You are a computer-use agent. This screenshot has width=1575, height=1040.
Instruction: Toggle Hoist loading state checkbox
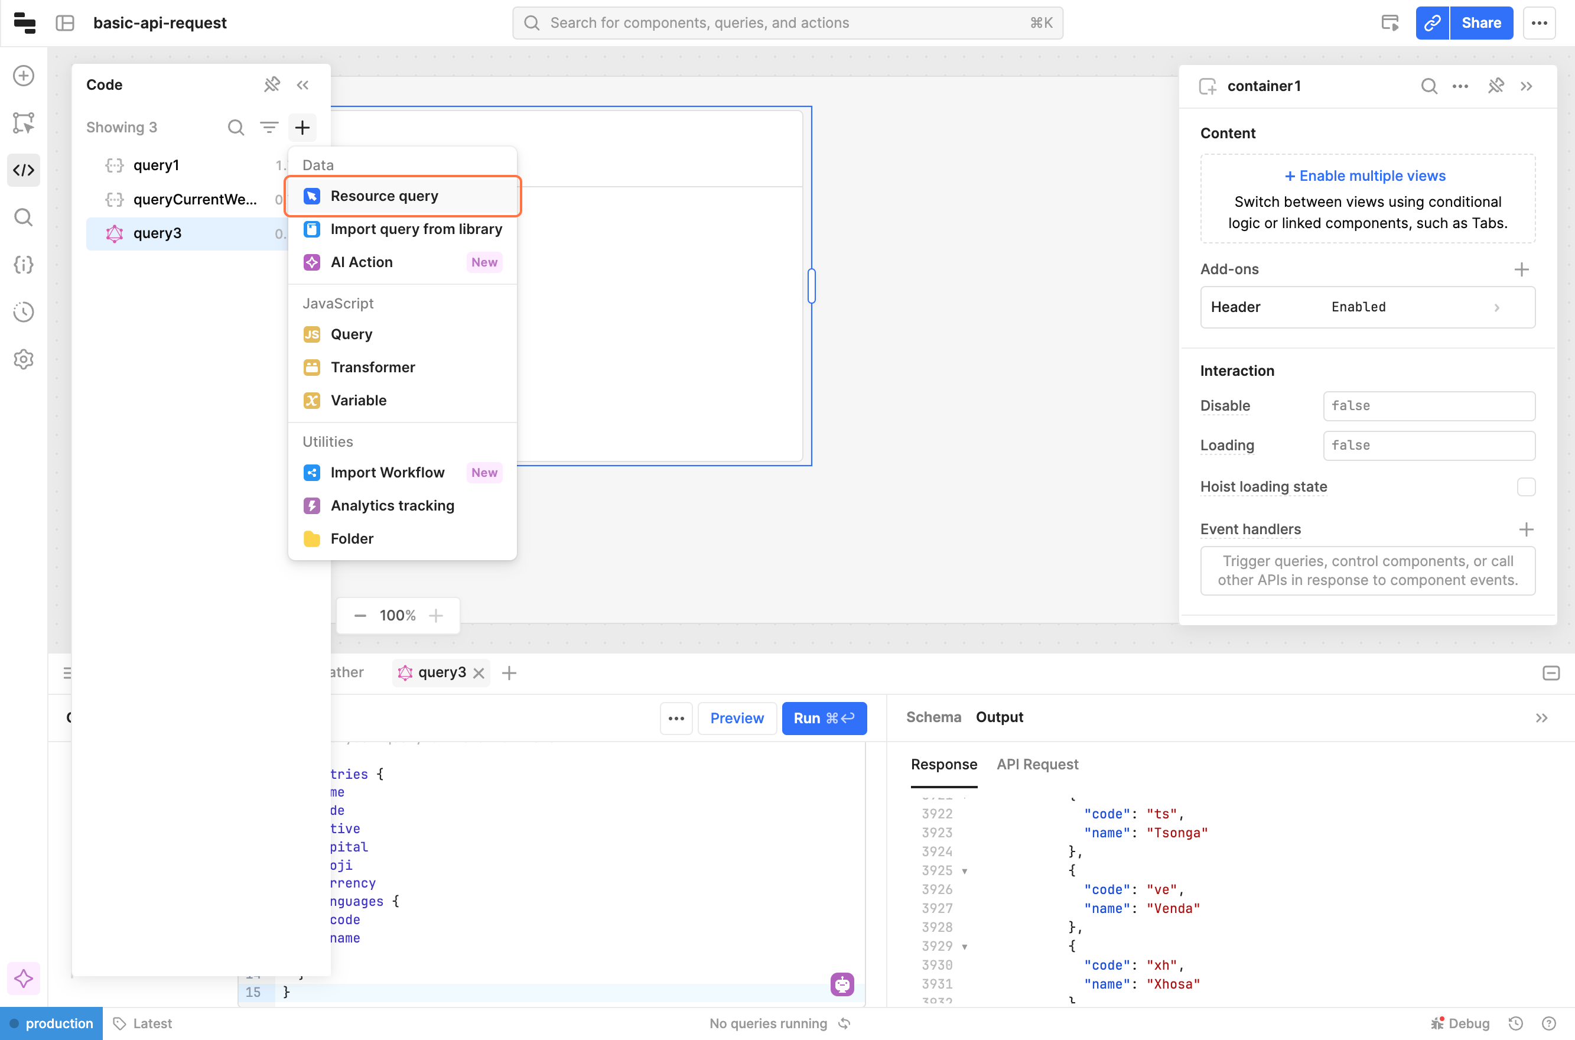(x=1525, y=487)
